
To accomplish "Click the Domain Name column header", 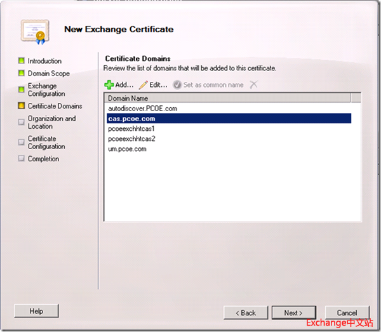I will coord(128,98).
